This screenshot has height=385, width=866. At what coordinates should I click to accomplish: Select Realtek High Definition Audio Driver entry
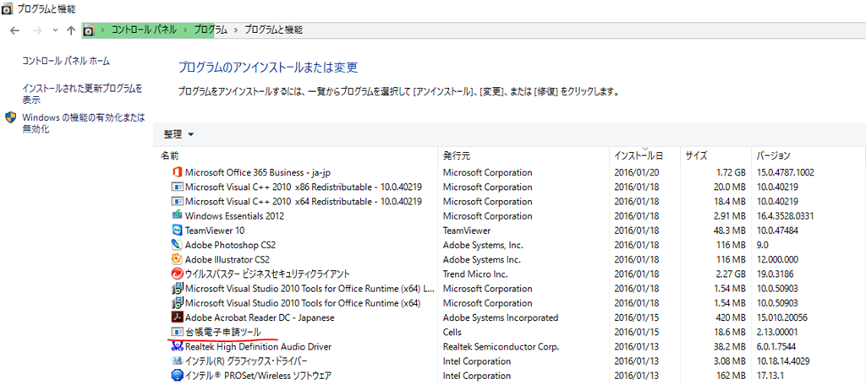click(258, 346)
